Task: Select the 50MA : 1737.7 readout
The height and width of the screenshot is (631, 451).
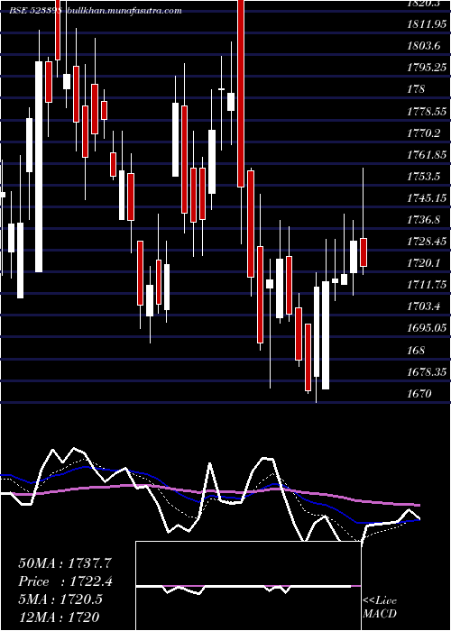Action: pyautogui.click(x=65, y=563)
